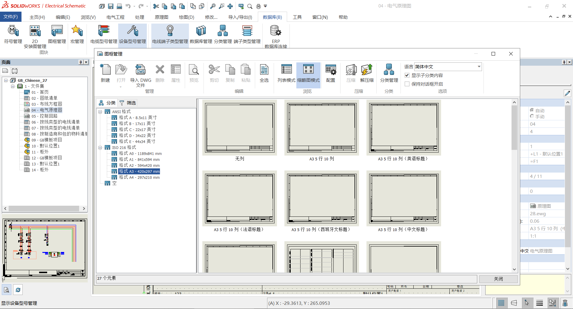
Task: Switch to 工具 ribbon tab
Action: (297, 17)
